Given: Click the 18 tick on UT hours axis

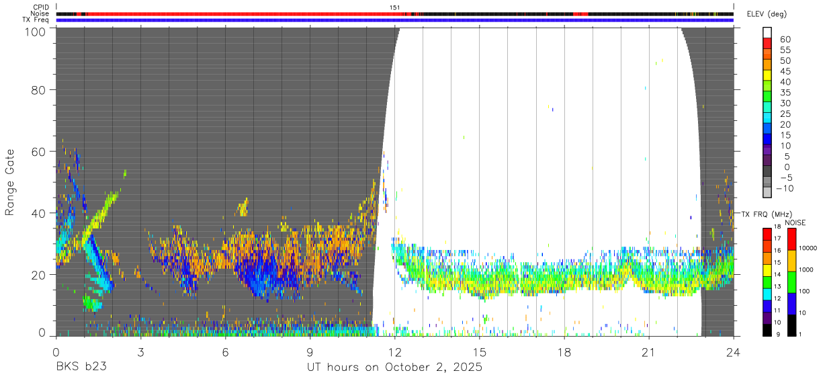Looking at the screenshot, I should click(x=564, y=351).
